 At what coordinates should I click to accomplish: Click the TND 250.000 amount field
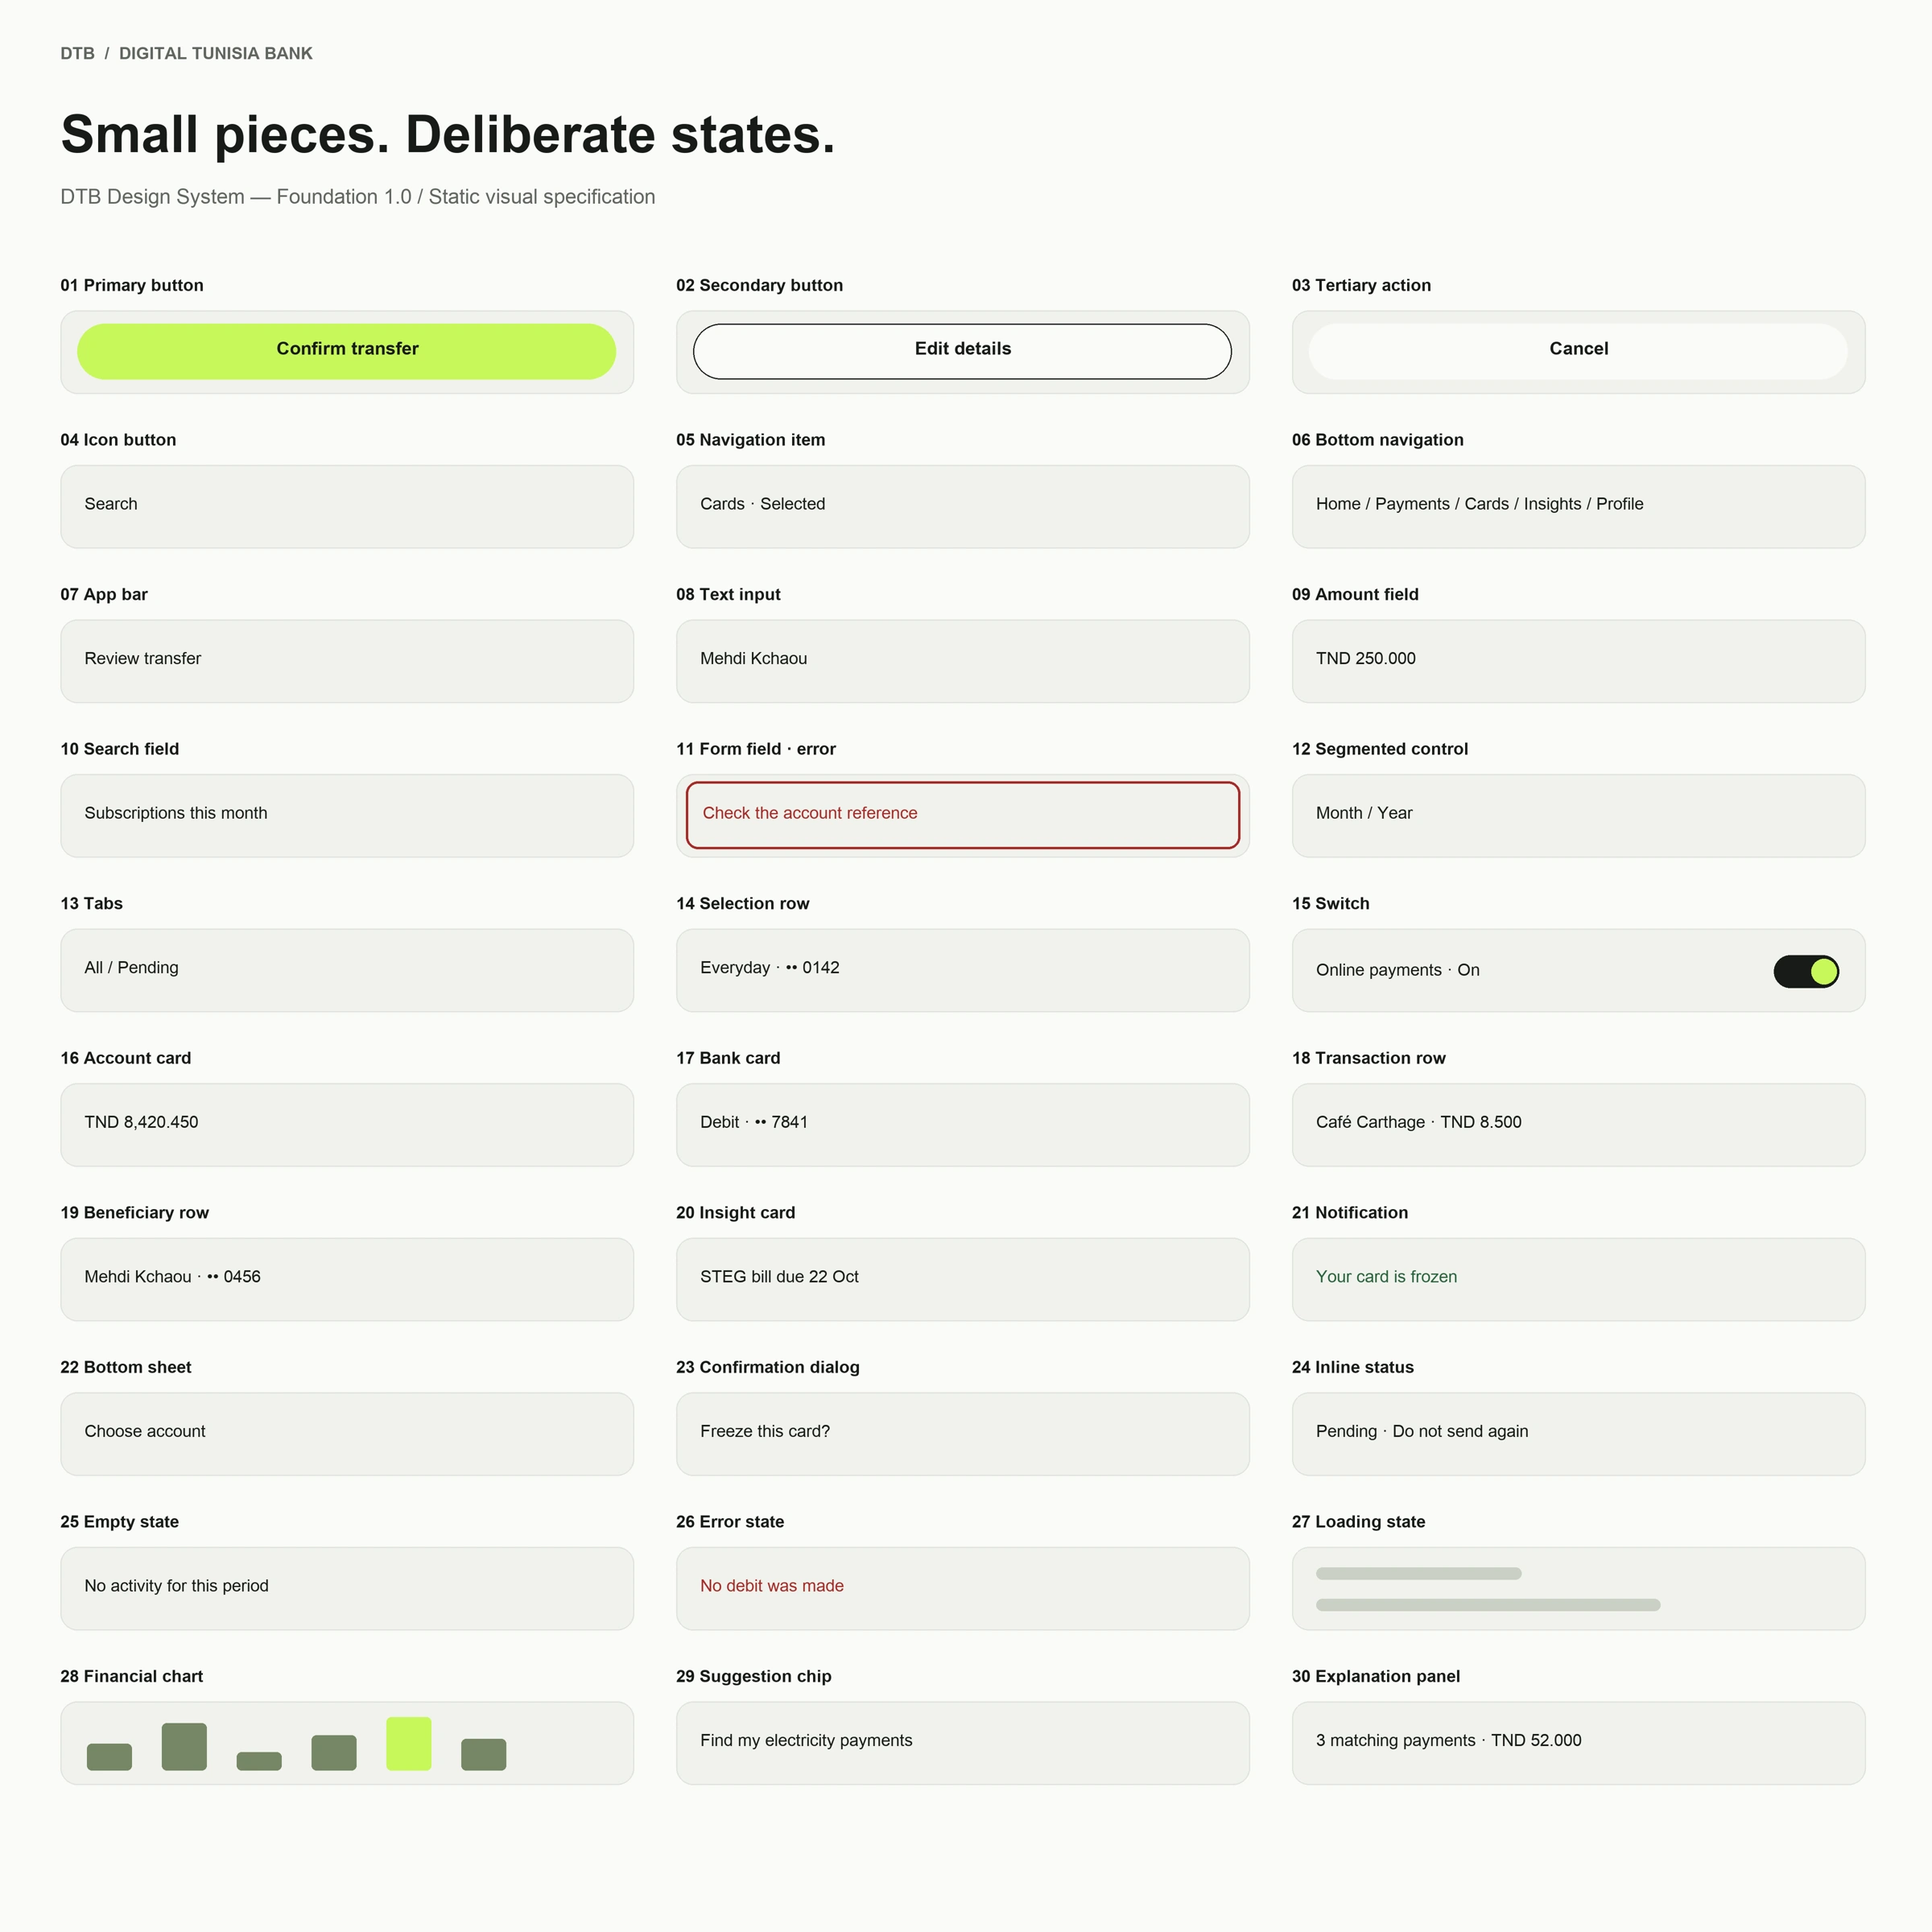click(1578, 661)
